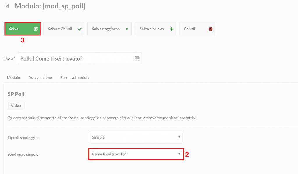Open the Assegnazione tab
The height and width of the screenshot is (174, 298).
[40, 77]
